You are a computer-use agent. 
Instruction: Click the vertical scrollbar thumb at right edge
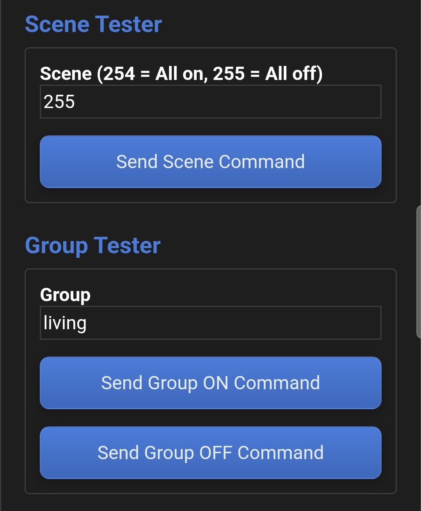(419, 272)
